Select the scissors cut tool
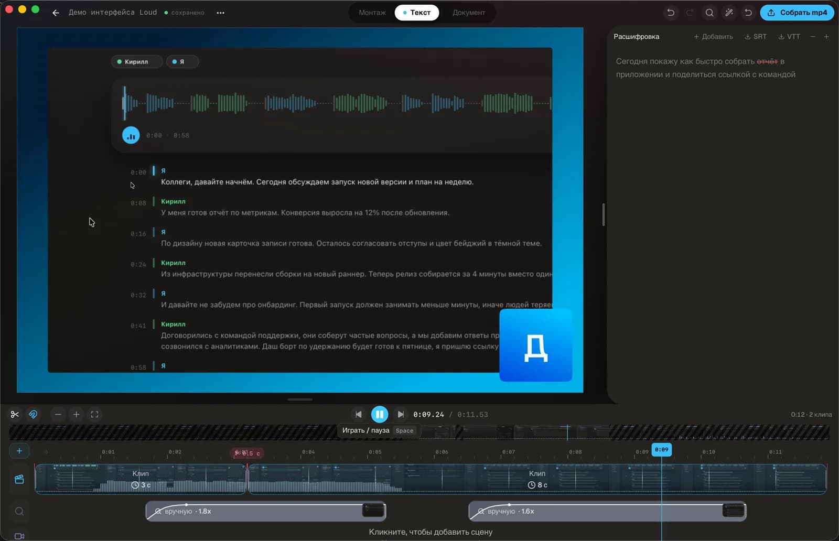The image size is (839, 541). pyautogui.click(x=15, y=414)
